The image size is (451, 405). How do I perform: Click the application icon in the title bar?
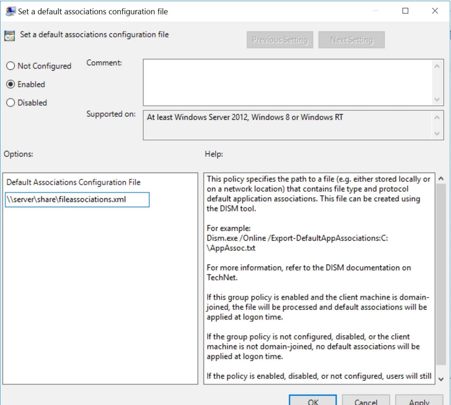coord(10,11)
